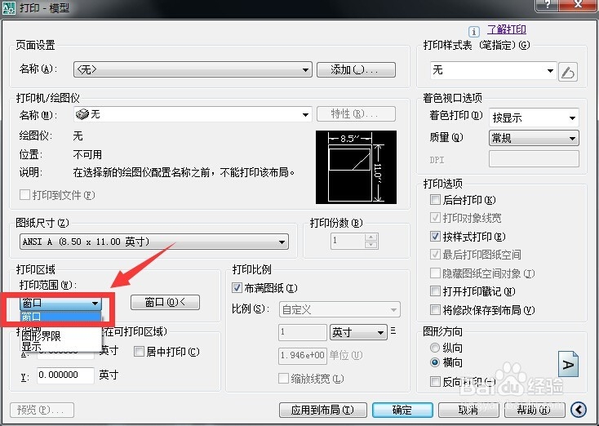This screenshot has width=599, height=426.
Task: Enable 后台打印 checkbox
Action: [x=435, y=199]
